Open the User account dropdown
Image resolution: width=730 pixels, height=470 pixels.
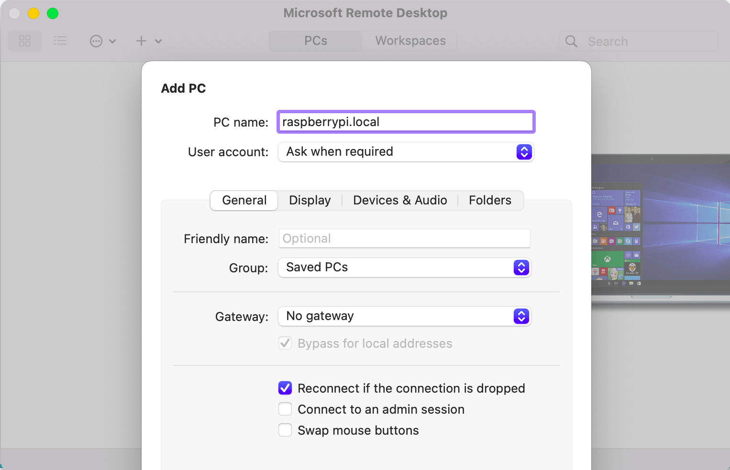click(x=405, y=152)
